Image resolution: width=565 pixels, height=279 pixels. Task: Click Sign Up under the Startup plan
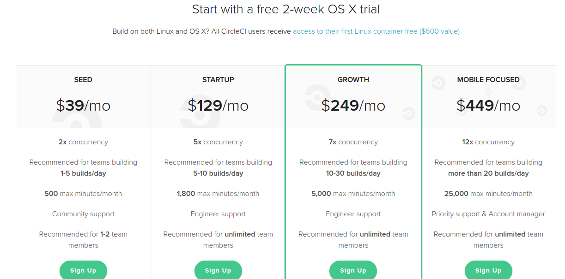tap(218, 270)
